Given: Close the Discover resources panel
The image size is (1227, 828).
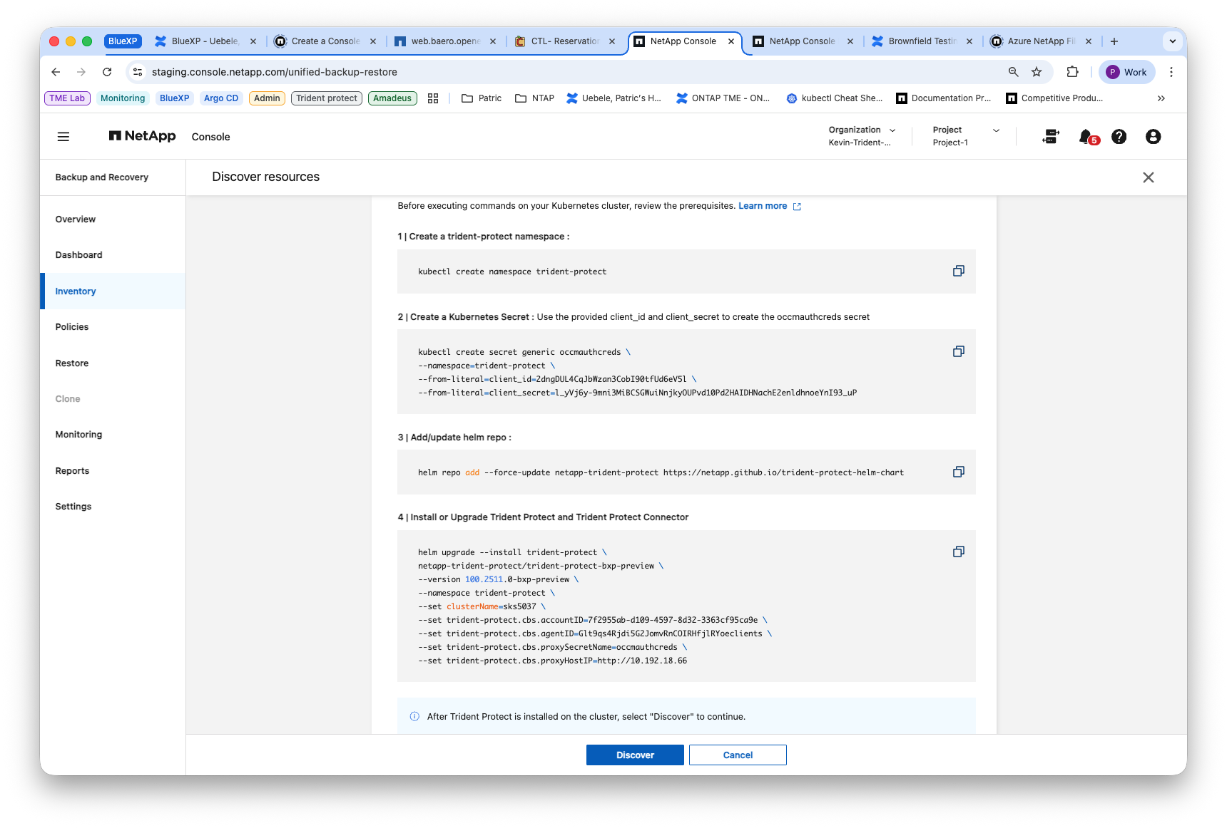Looking at the screenshot, I should point(1149,177).
